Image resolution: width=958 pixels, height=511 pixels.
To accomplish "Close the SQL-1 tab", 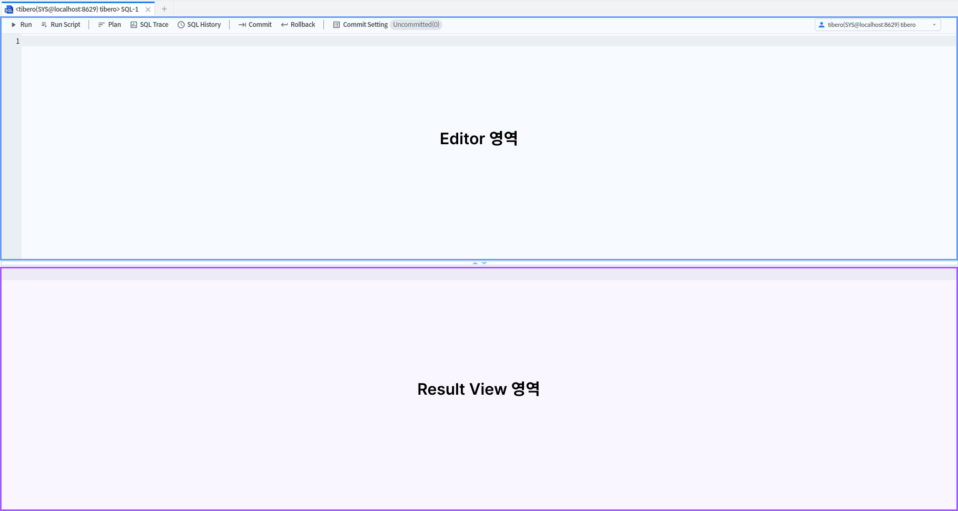I will (x=148, y=9).
